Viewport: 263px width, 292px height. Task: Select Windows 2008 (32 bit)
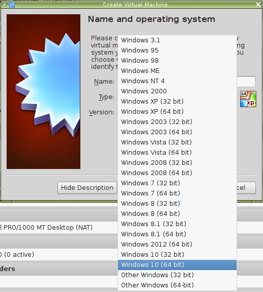(x=177, y=162)
